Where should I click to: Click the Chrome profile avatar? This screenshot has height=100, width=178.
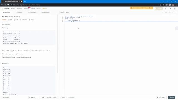coord(173,5)
